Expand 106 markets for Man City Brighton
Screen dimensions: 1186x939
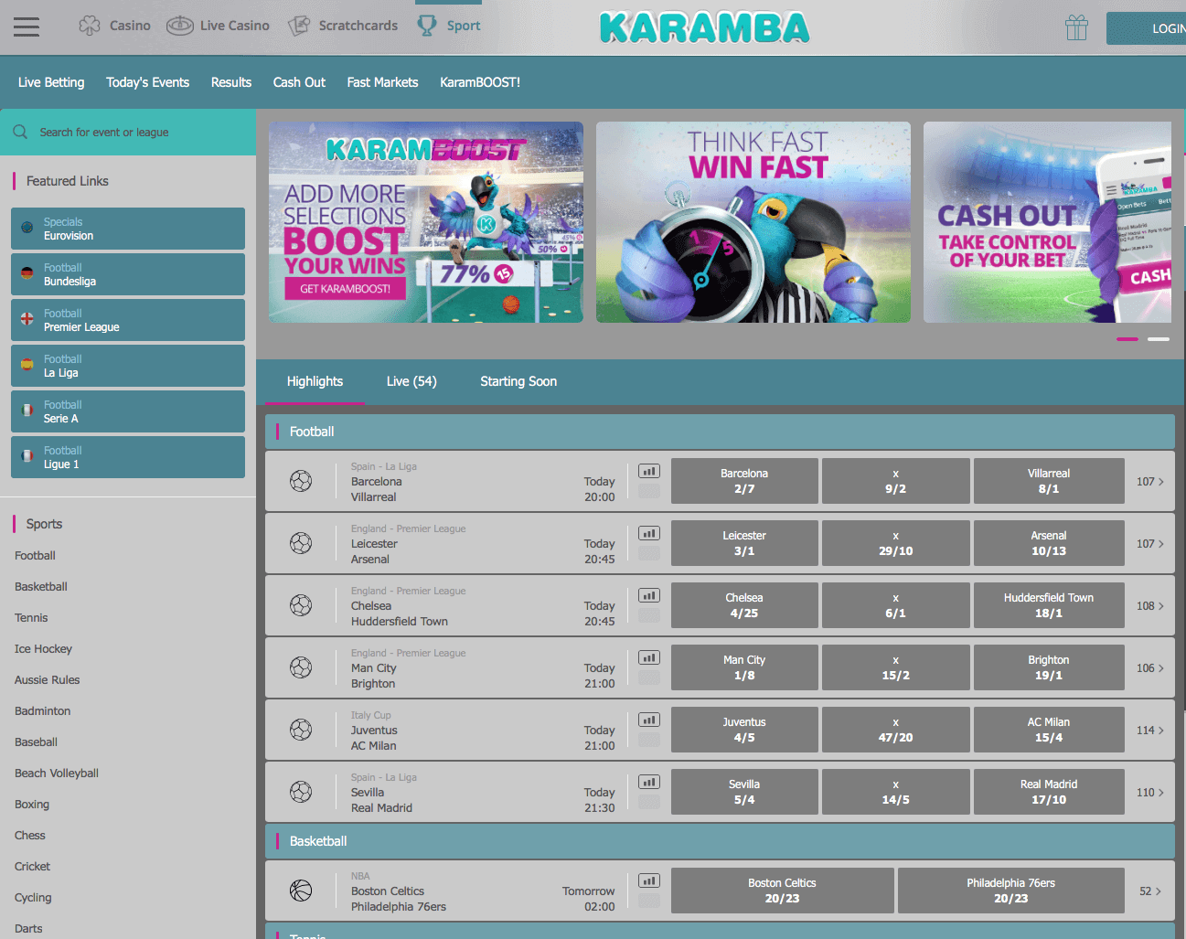coord(1150,668)
